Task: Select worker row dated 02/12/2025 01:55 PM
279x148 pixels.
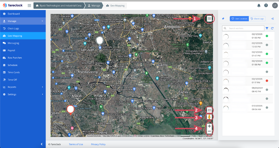Action: (x=247, y=36)
